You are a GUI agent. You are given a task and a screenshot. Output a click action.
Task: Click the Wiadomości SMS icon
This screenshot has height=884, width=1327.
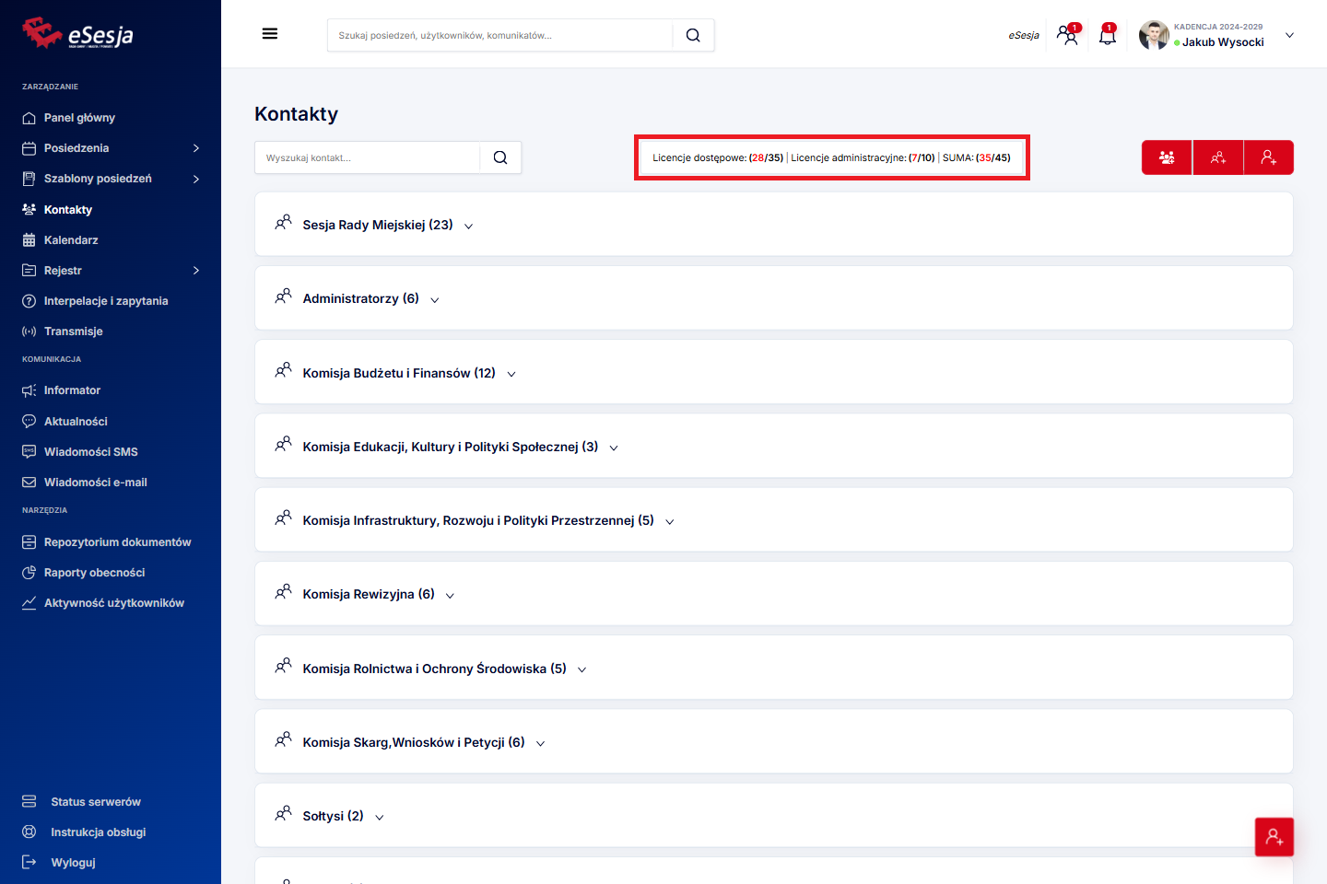click(x=29, y=452)
